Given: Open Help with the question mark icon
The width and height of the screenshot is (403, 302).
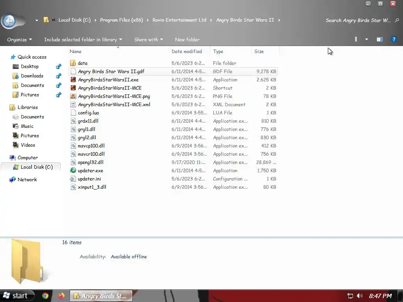Looking at the screenshot, I should pyautogui.click(x=394, y=39).
